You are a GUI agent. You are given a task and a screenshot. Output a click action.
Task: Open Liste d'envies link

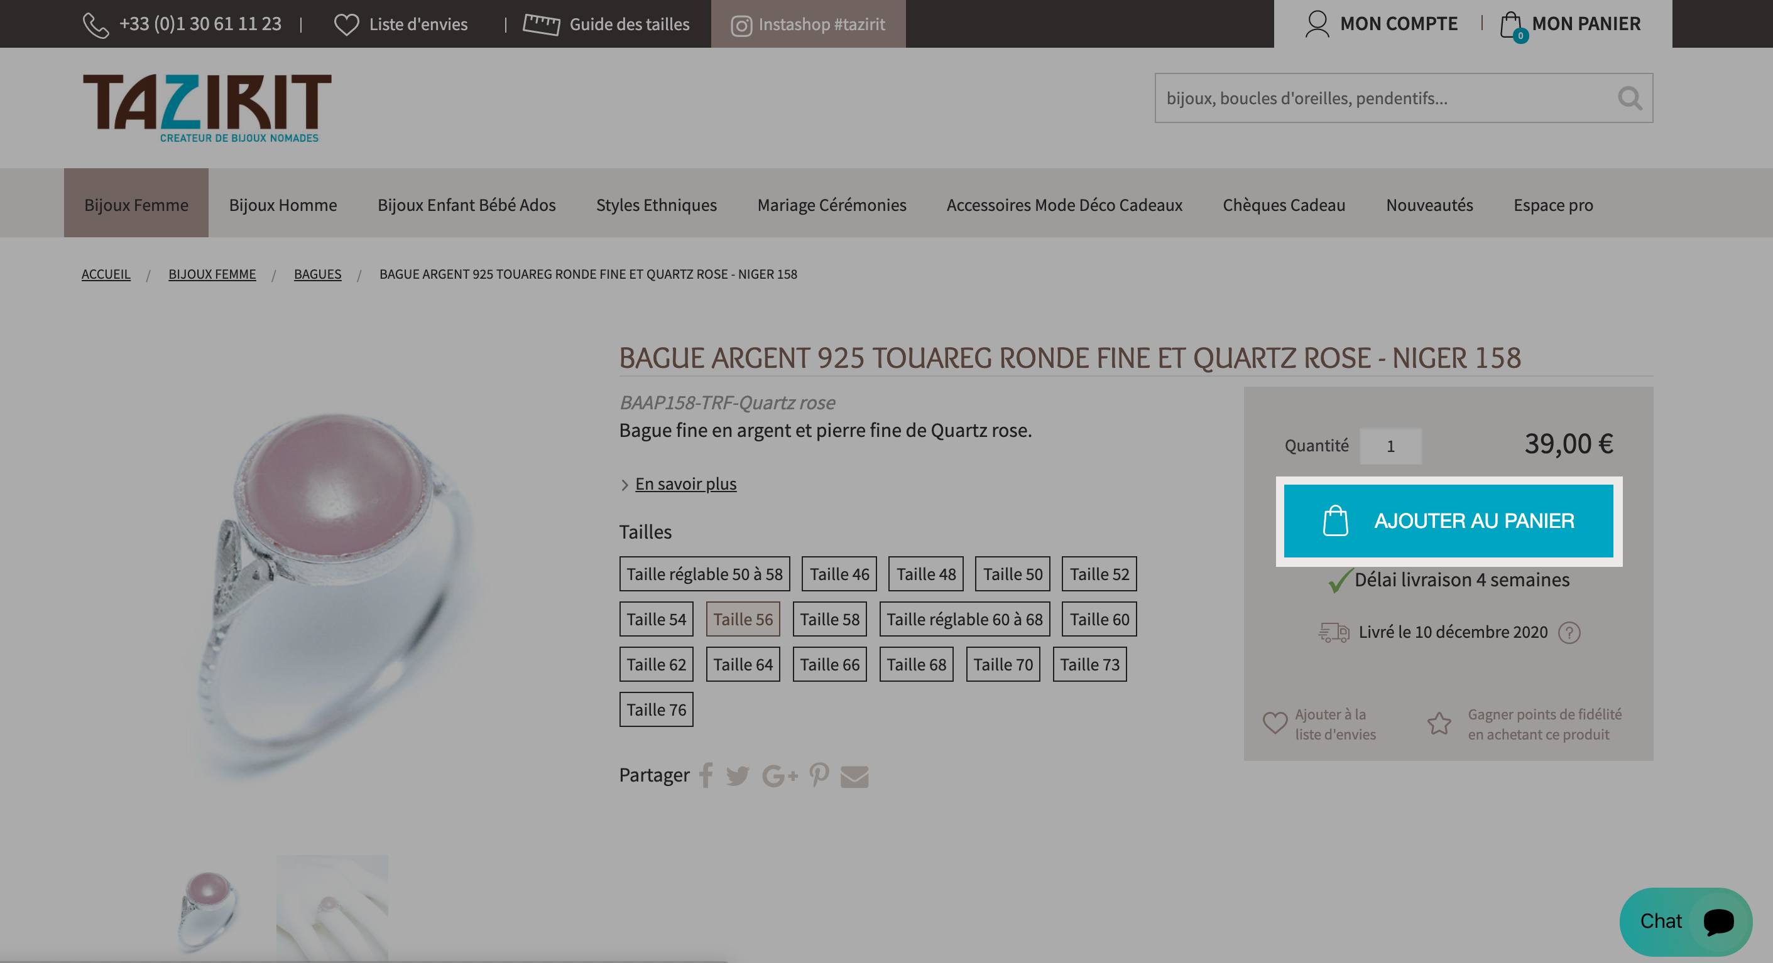tap(418, 24)
